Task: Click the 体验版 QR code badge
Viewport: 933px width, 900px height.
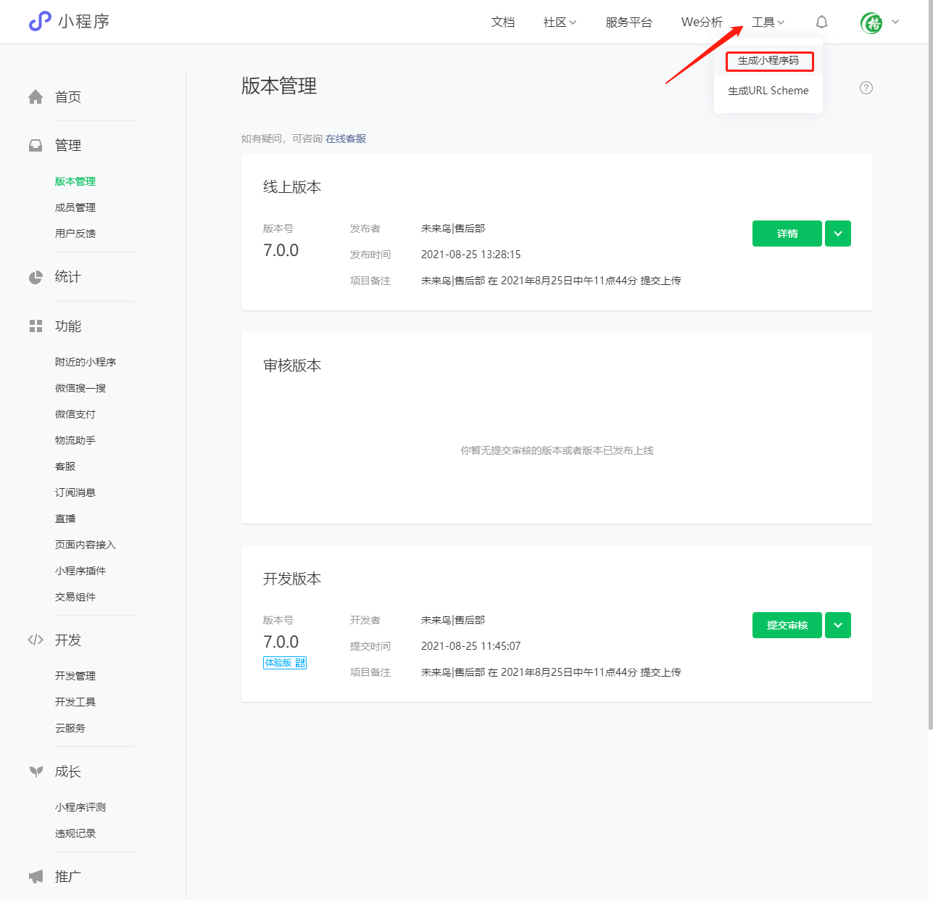Action: click(285, 663)
